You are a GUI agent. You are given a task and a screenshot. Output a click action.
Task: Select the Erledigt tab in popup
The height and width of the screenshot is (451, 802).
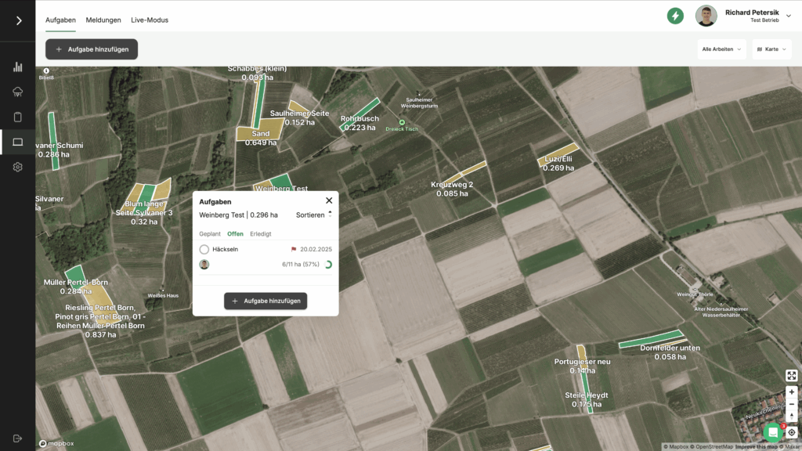coord(261,233)
